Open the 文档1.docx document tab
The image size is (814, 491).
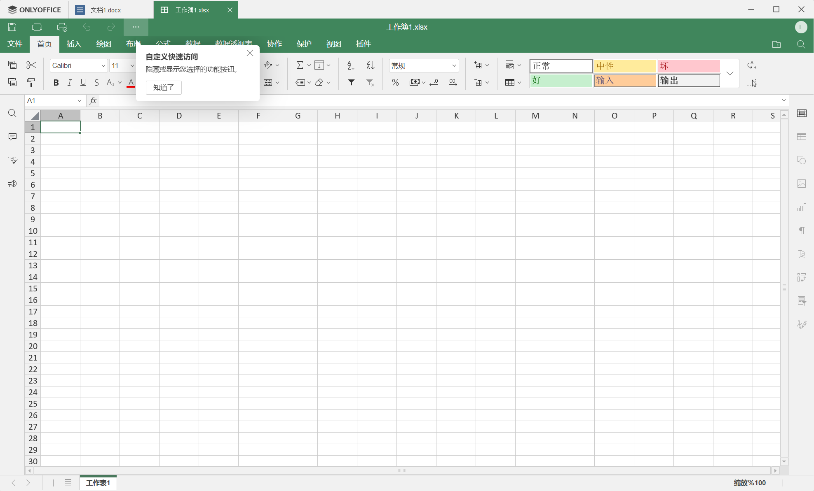pyautogui.click(x=106, y=10)
